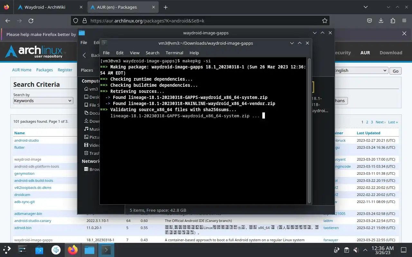Go to the Last results page
This screenshot has height=257, width=412.
(393, 122)
